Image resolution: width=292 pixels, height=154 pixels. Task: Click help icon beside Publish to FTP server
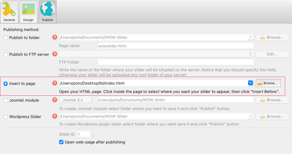[55, 54]
